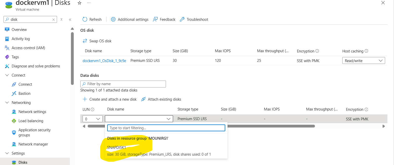
Task: Click Premium SSD LRS in OS disk row
Action: 145,61
